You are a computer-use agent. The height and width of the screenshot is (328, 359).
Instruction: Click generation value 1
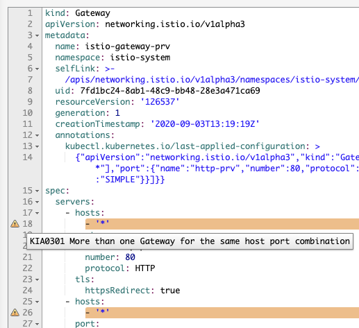(x=117, y=113)
